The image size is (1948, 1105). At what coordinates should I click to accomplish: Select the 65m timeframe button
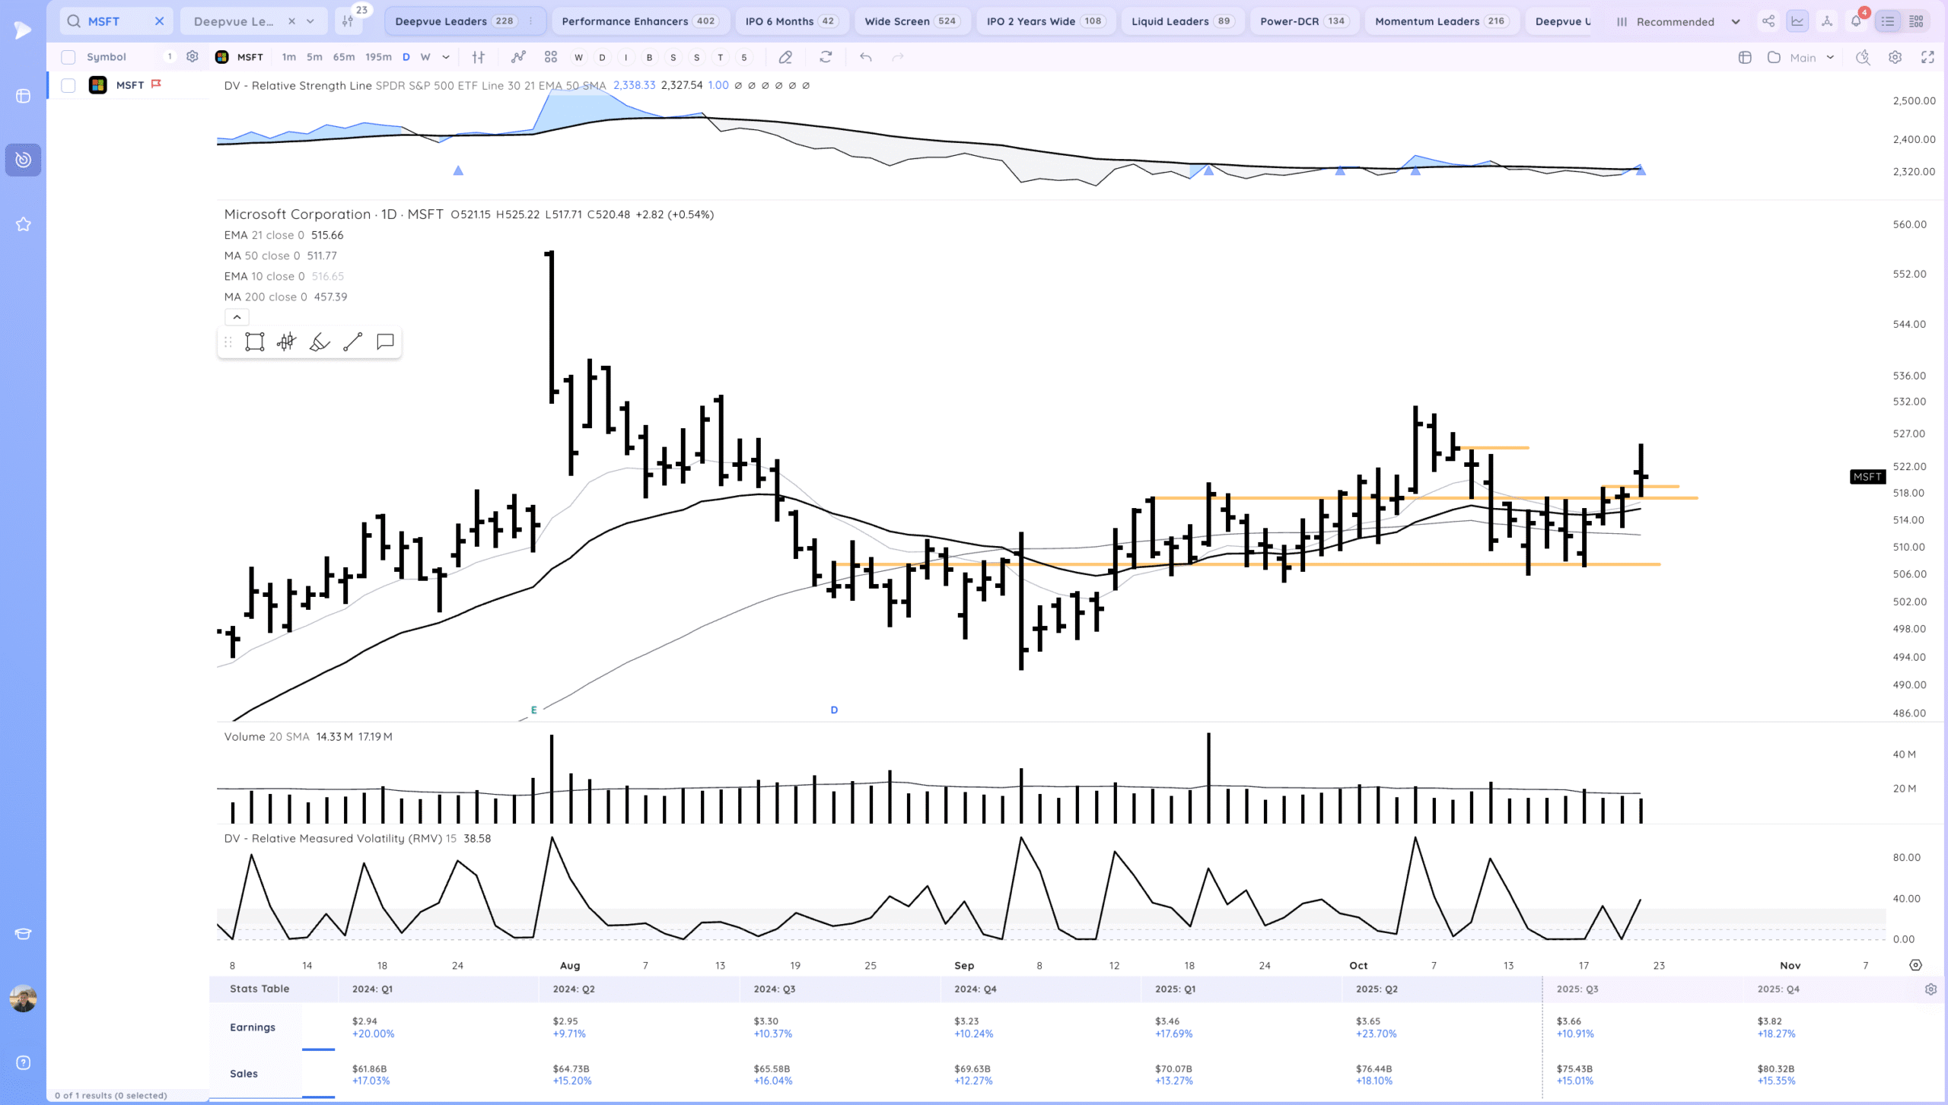click(343, 57)
